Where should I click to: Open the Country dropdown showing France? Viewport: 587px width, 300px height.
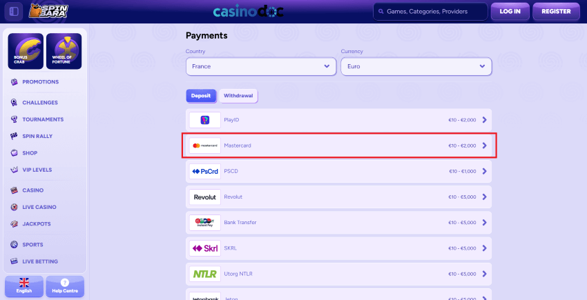click(x=261, y=66)
